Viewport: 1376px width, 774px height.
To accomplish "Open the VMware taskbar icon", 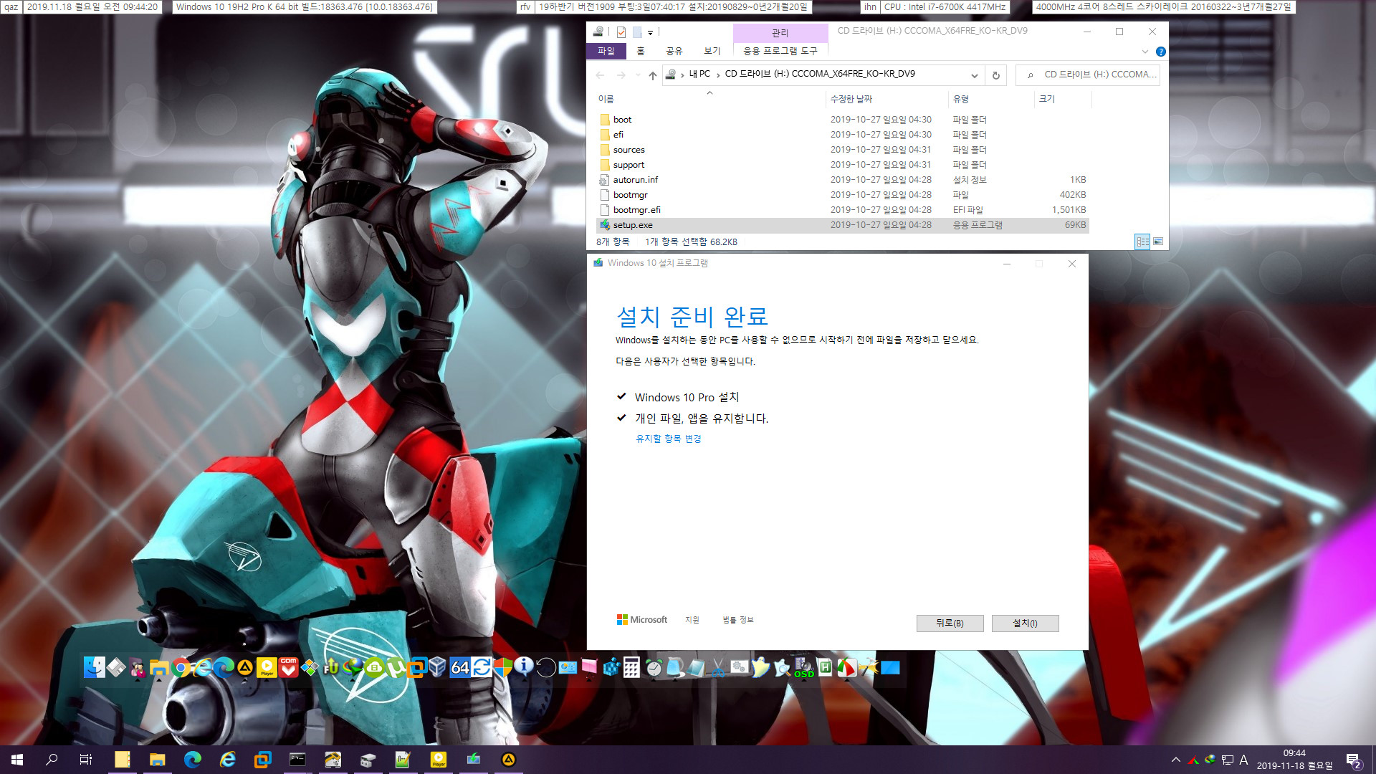I will click(x=262, y=760).
